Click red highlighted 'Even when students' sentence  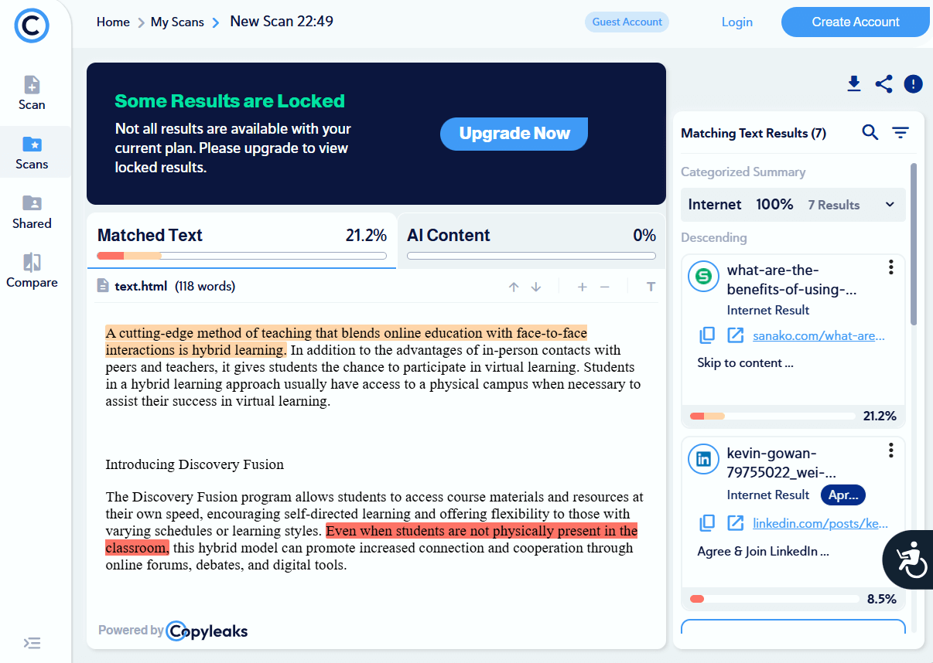point(371,539)
